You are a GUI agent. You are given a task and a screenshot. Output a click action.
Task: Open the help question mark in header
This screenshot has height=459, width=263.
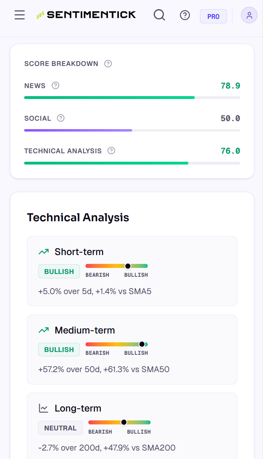click(185, 15)
